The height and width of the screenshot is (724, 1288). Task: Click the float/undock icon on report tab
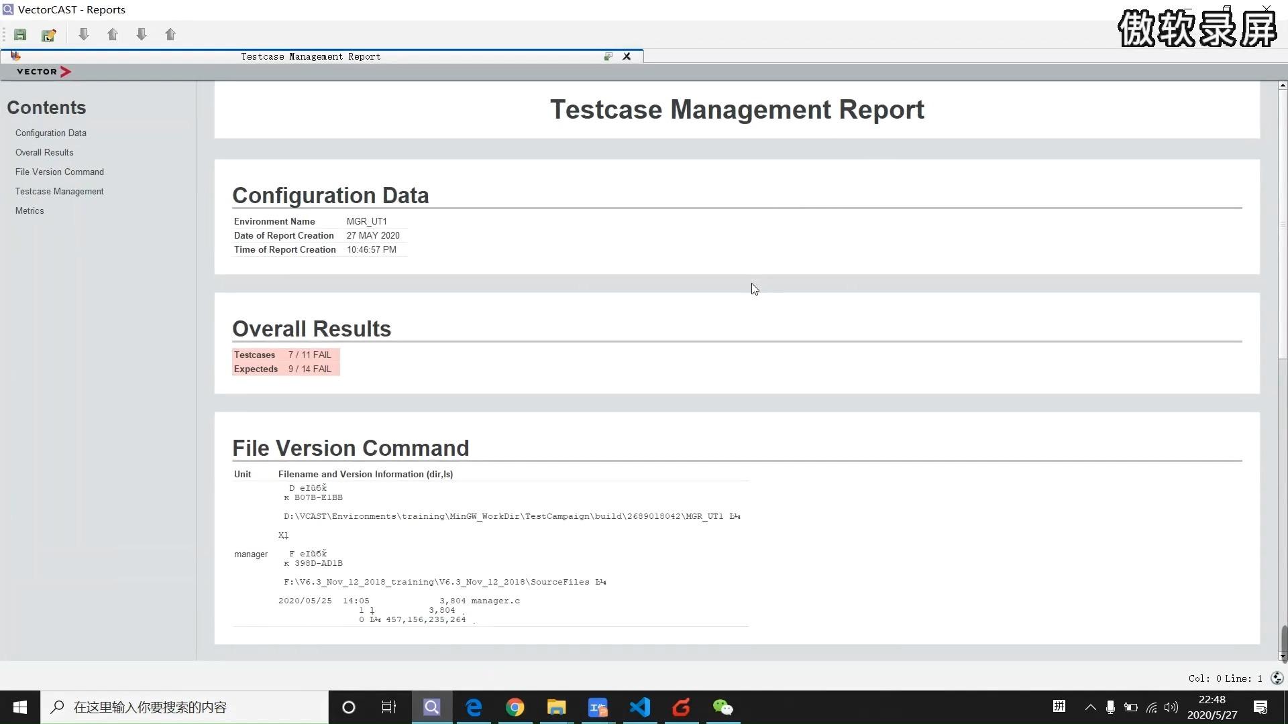point(608,56)
